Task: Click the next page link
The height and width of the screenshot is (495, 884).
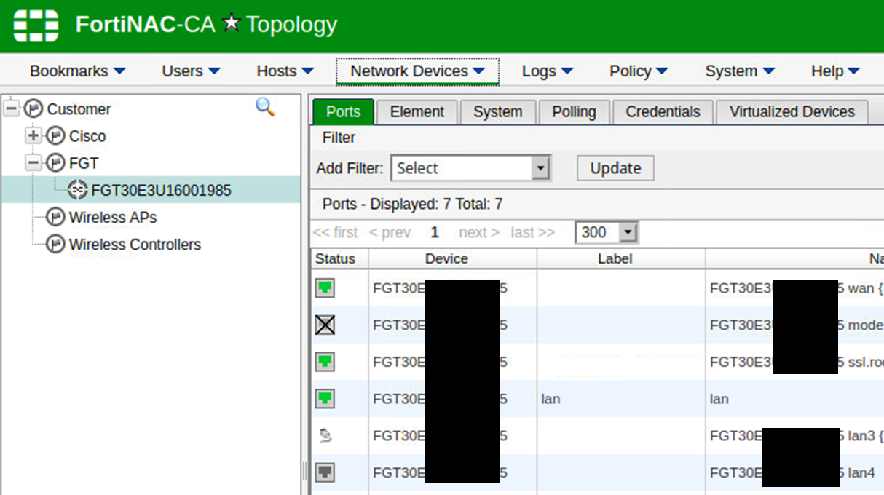Action: pyautogui.click(x=478, y=232)
